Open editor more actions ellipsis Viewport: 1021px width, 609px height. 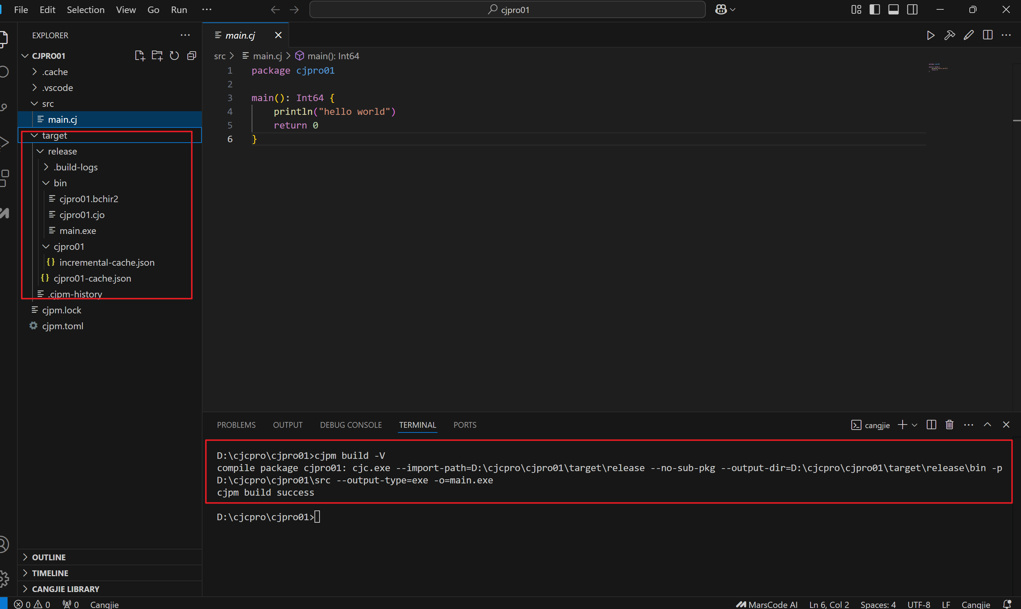(x=1006, y=35)
